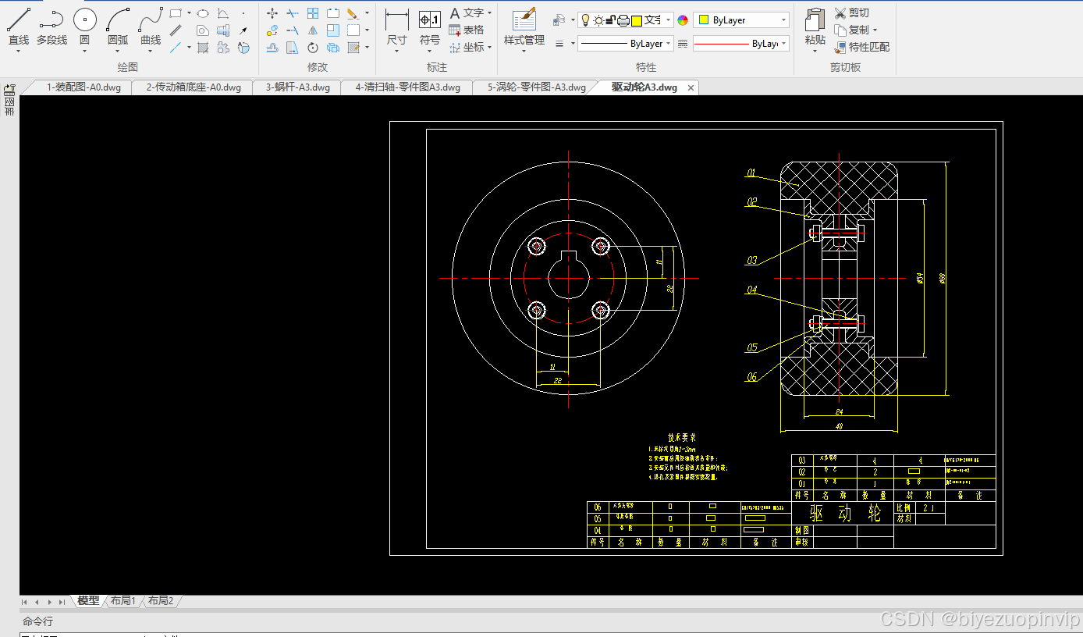Click the 坐标 coordinate button
Screen dimensions: 1083x637
coord(467,48)
